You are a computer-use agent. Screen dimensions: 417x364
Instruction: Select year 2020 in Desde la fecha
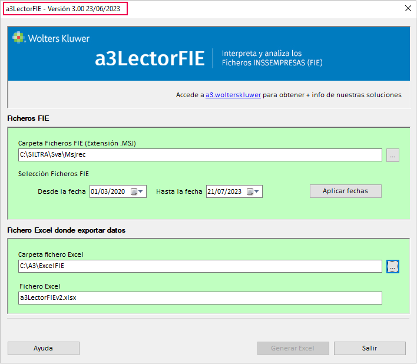(x=119, y=191)
